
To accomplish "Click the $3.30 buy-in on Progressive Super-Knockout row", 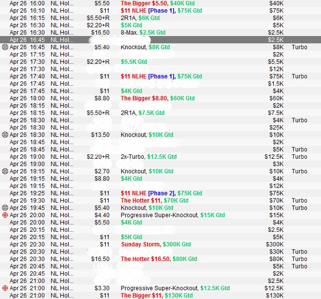I will 102,288.
